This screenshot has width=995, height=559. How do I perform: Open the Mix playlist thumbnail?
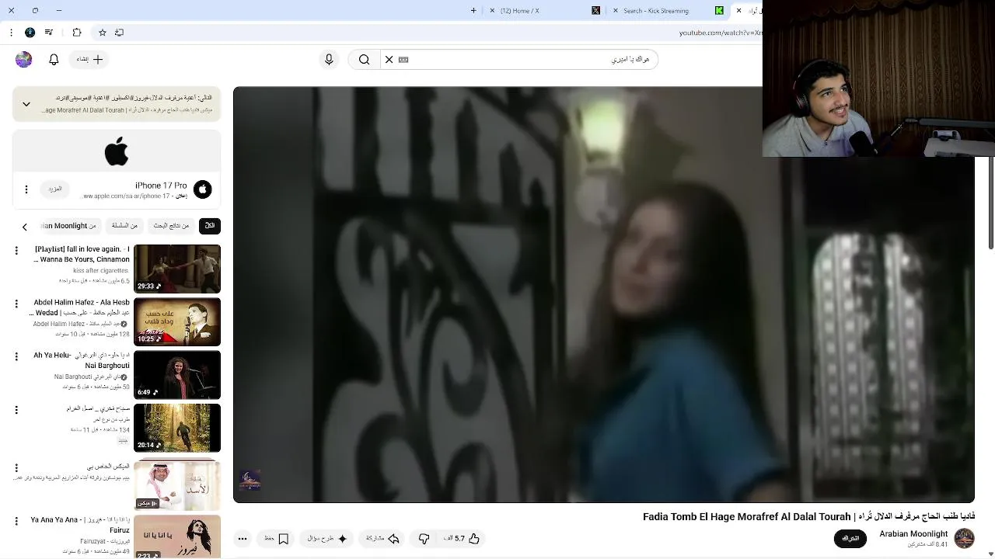tap(177, 485)
